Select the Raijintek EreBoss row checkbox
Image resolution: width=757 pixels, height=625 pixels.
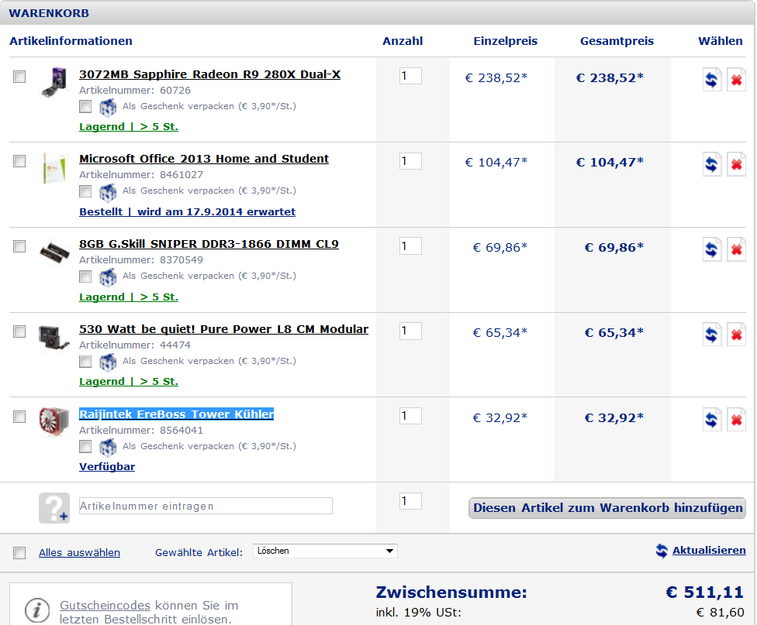(x=19, y=416)
